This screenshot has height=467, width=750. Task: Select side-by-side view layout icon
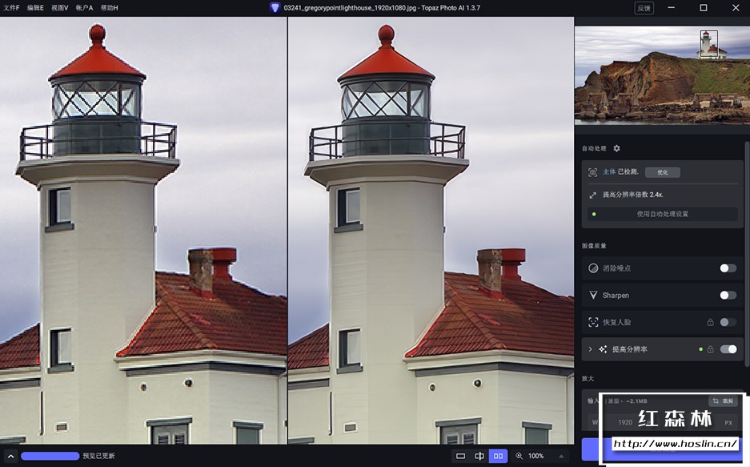(498, 456)
